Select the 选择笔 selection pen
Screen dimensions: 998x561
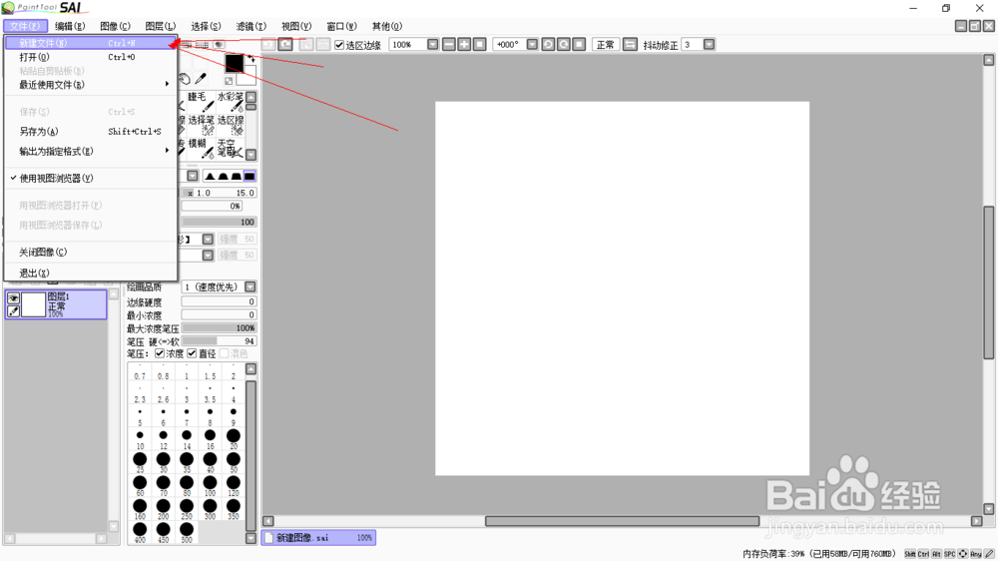[202, 125]
